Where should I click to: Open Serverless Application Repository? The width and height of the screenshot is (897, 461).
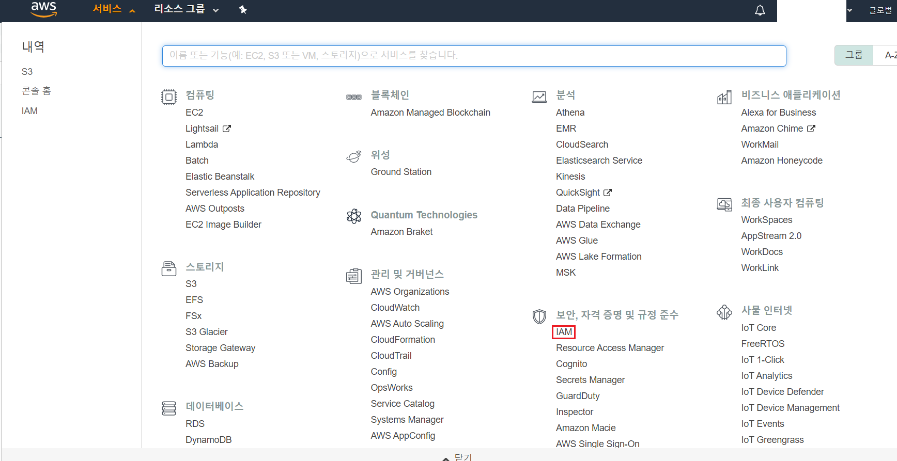pyautogui.click(x=253, y=193)
